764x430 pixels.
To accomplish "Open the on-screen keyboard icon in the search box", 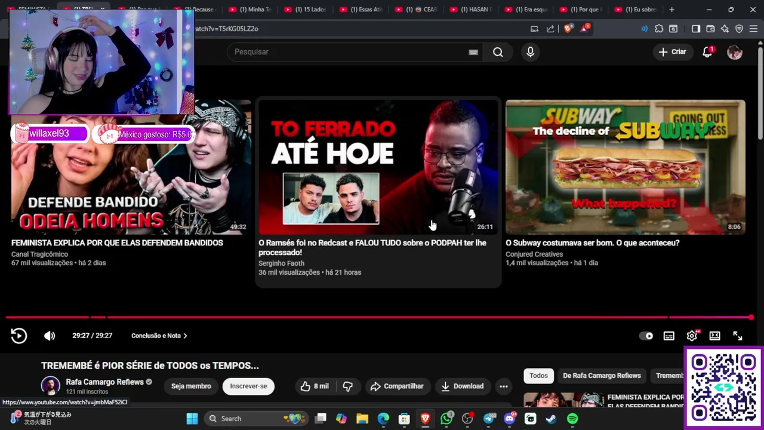I will [473, 52].
